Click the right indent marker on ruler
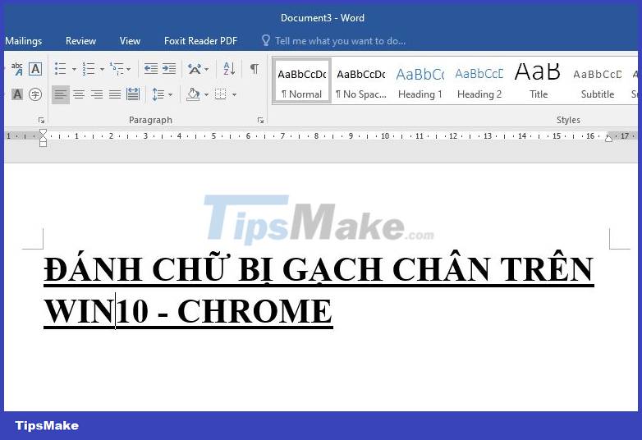Screen dimensions: 642x440 pos(609,139)
